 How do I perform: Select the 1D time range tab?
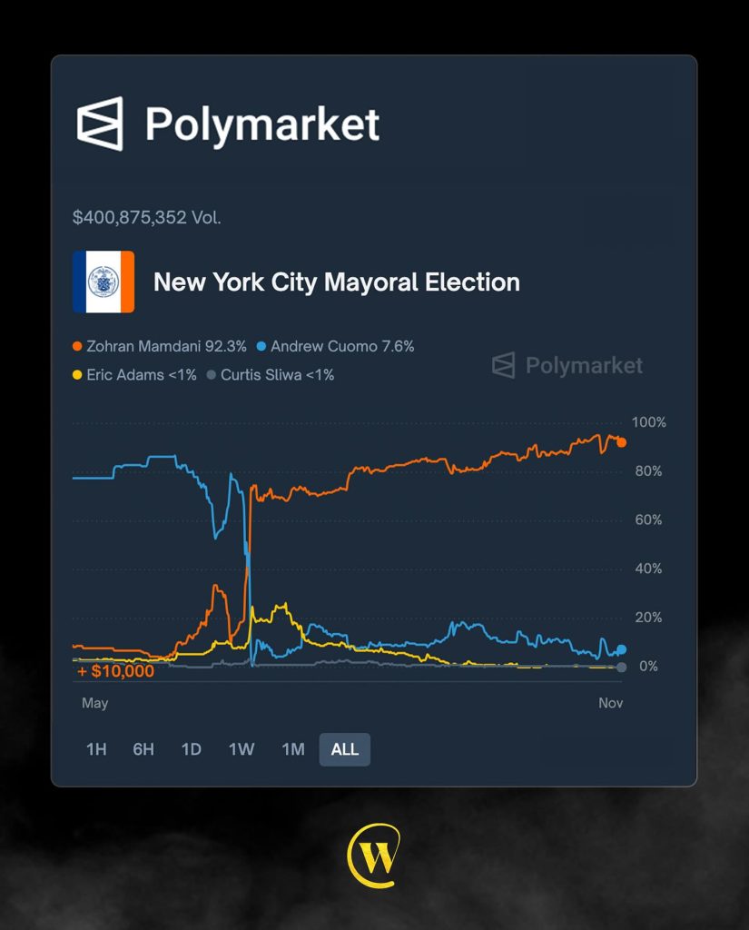click(x=191, y=749)
